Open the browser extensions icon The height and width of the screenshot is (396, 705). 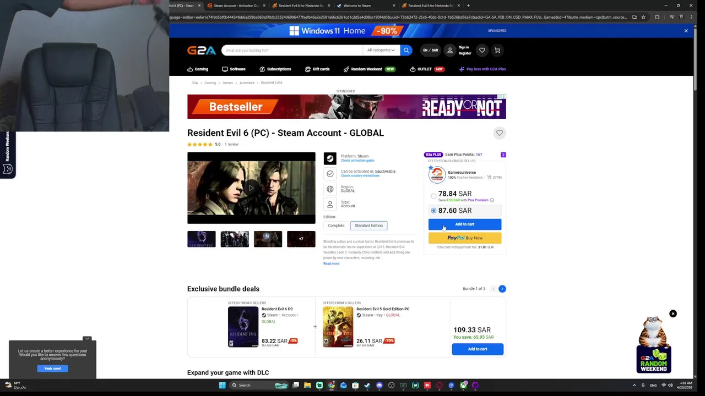(657, 17)
